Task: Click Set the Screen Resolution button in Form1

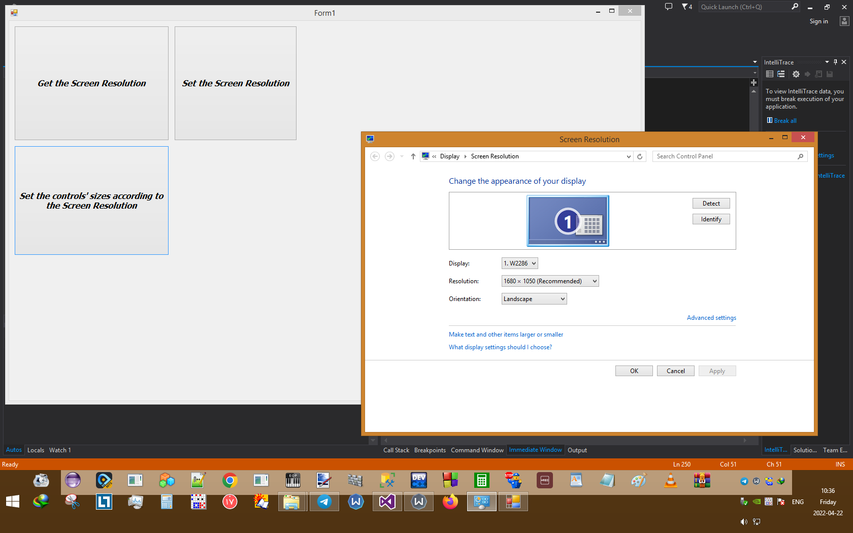Action: point(236,83)
